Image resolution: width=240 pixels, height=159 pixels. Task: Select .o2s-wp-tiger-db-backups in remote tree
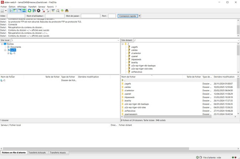click(x=143, y=66)
